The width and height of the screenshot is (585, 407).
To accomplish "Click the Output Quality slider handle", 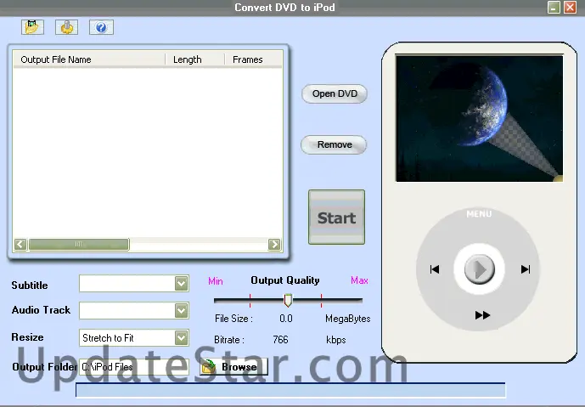I will point(288,300).
